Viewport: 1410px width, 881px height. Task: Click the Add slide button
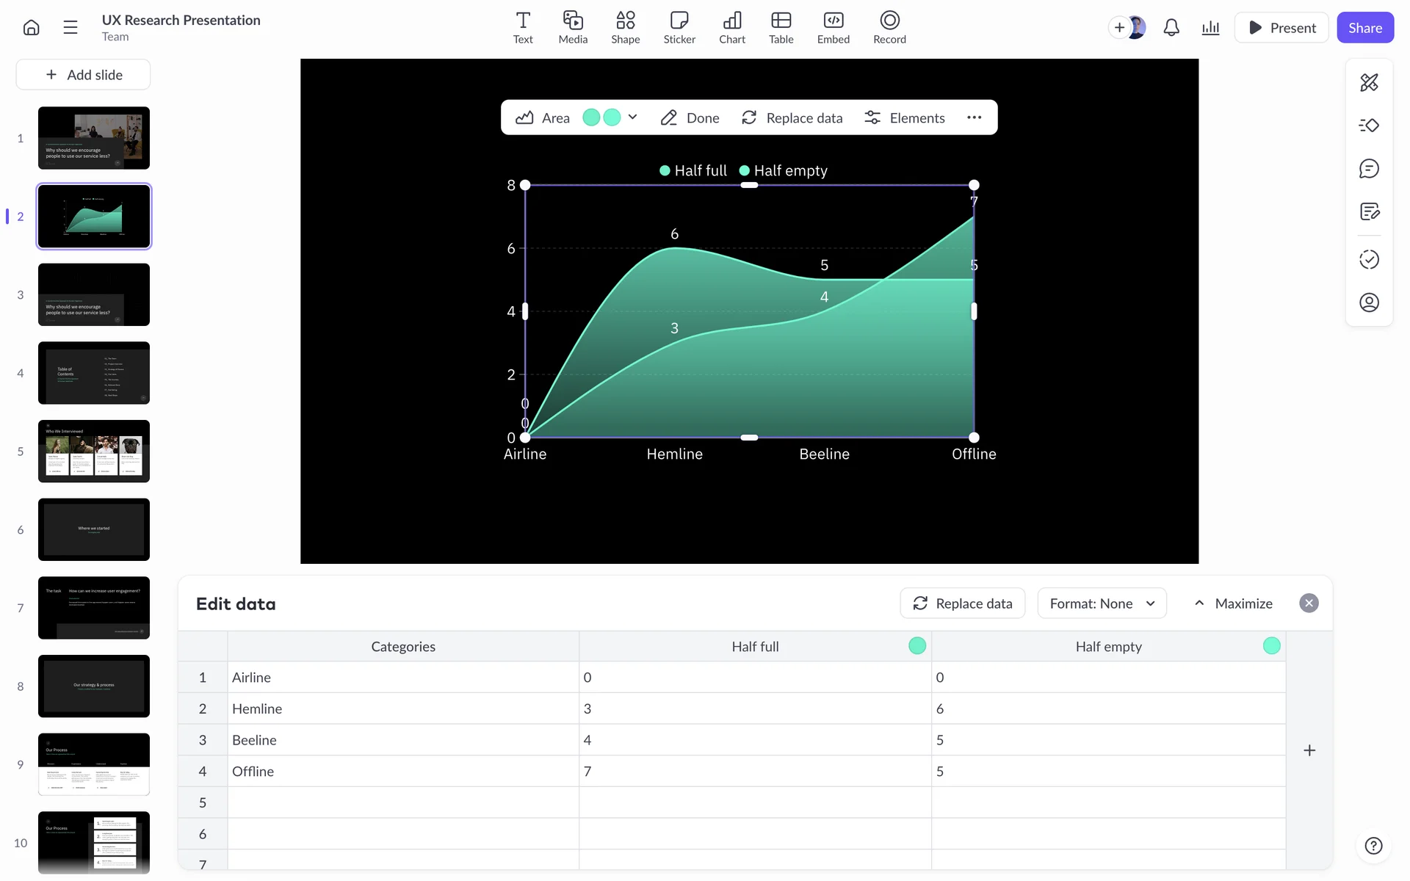tap(84, 75)
